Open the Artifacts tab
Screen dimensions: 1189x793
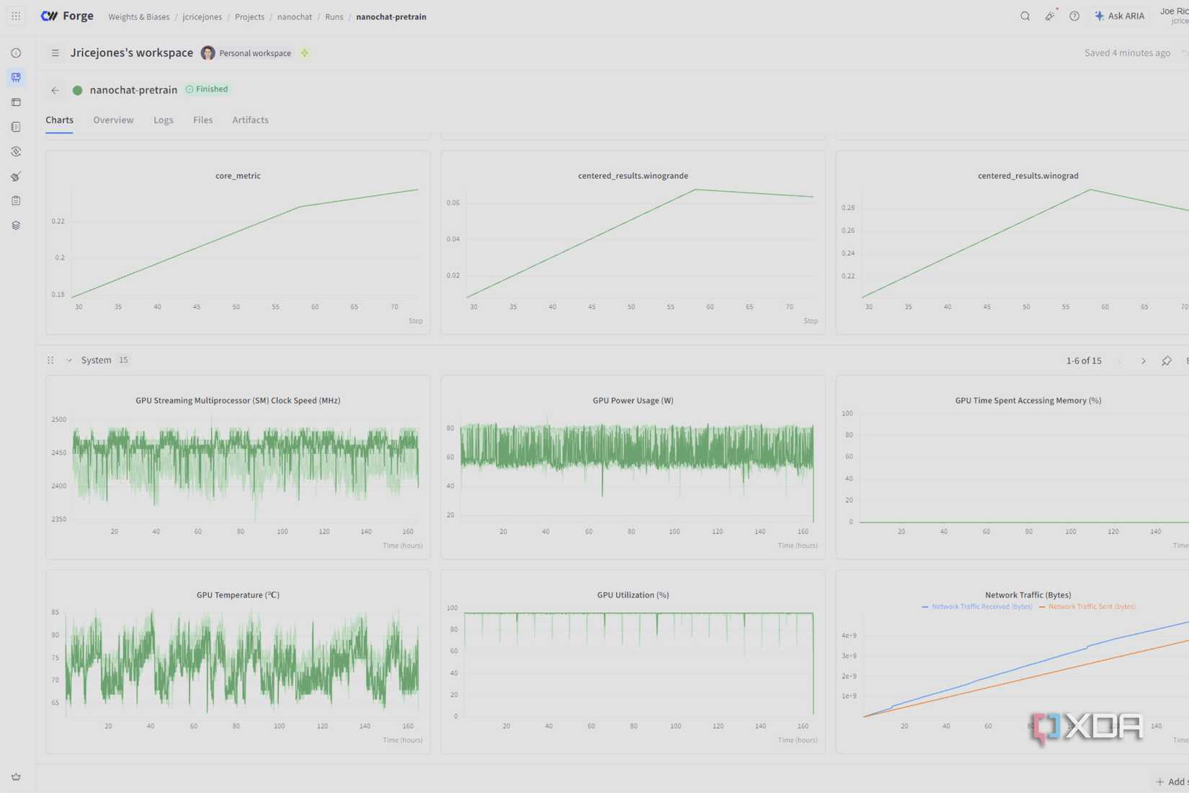[x=250, y=120]
